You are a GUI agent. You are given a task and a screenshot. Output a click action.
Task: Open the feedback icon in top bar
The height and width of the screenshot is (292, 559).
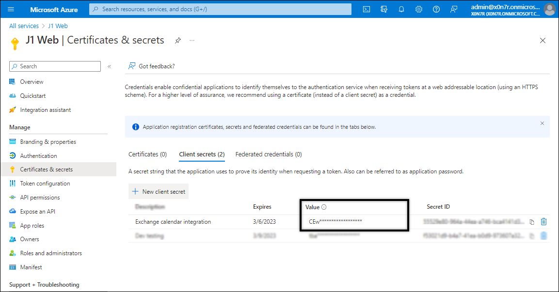pos(454,9)
